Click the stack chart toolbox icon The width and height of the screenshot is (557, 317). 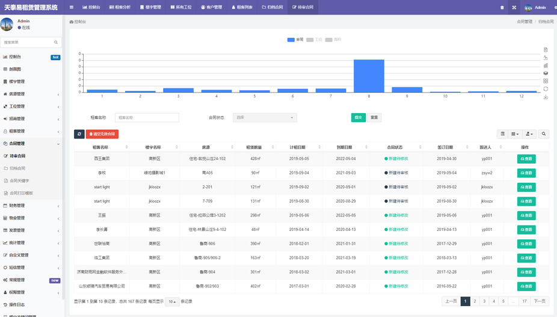(546, 73)
